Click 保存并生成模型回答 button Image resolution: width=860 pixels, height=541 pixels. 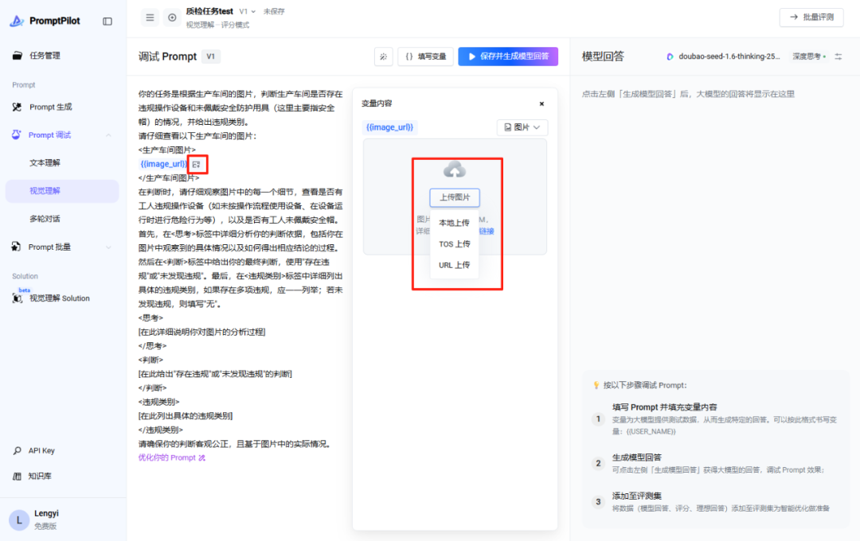tap(508, 56)
